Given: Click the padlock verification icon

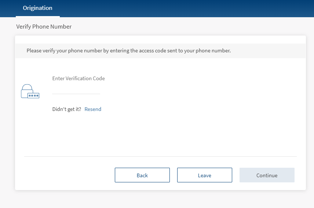Looking at the screenshot, I should click(x=30, y=91).
